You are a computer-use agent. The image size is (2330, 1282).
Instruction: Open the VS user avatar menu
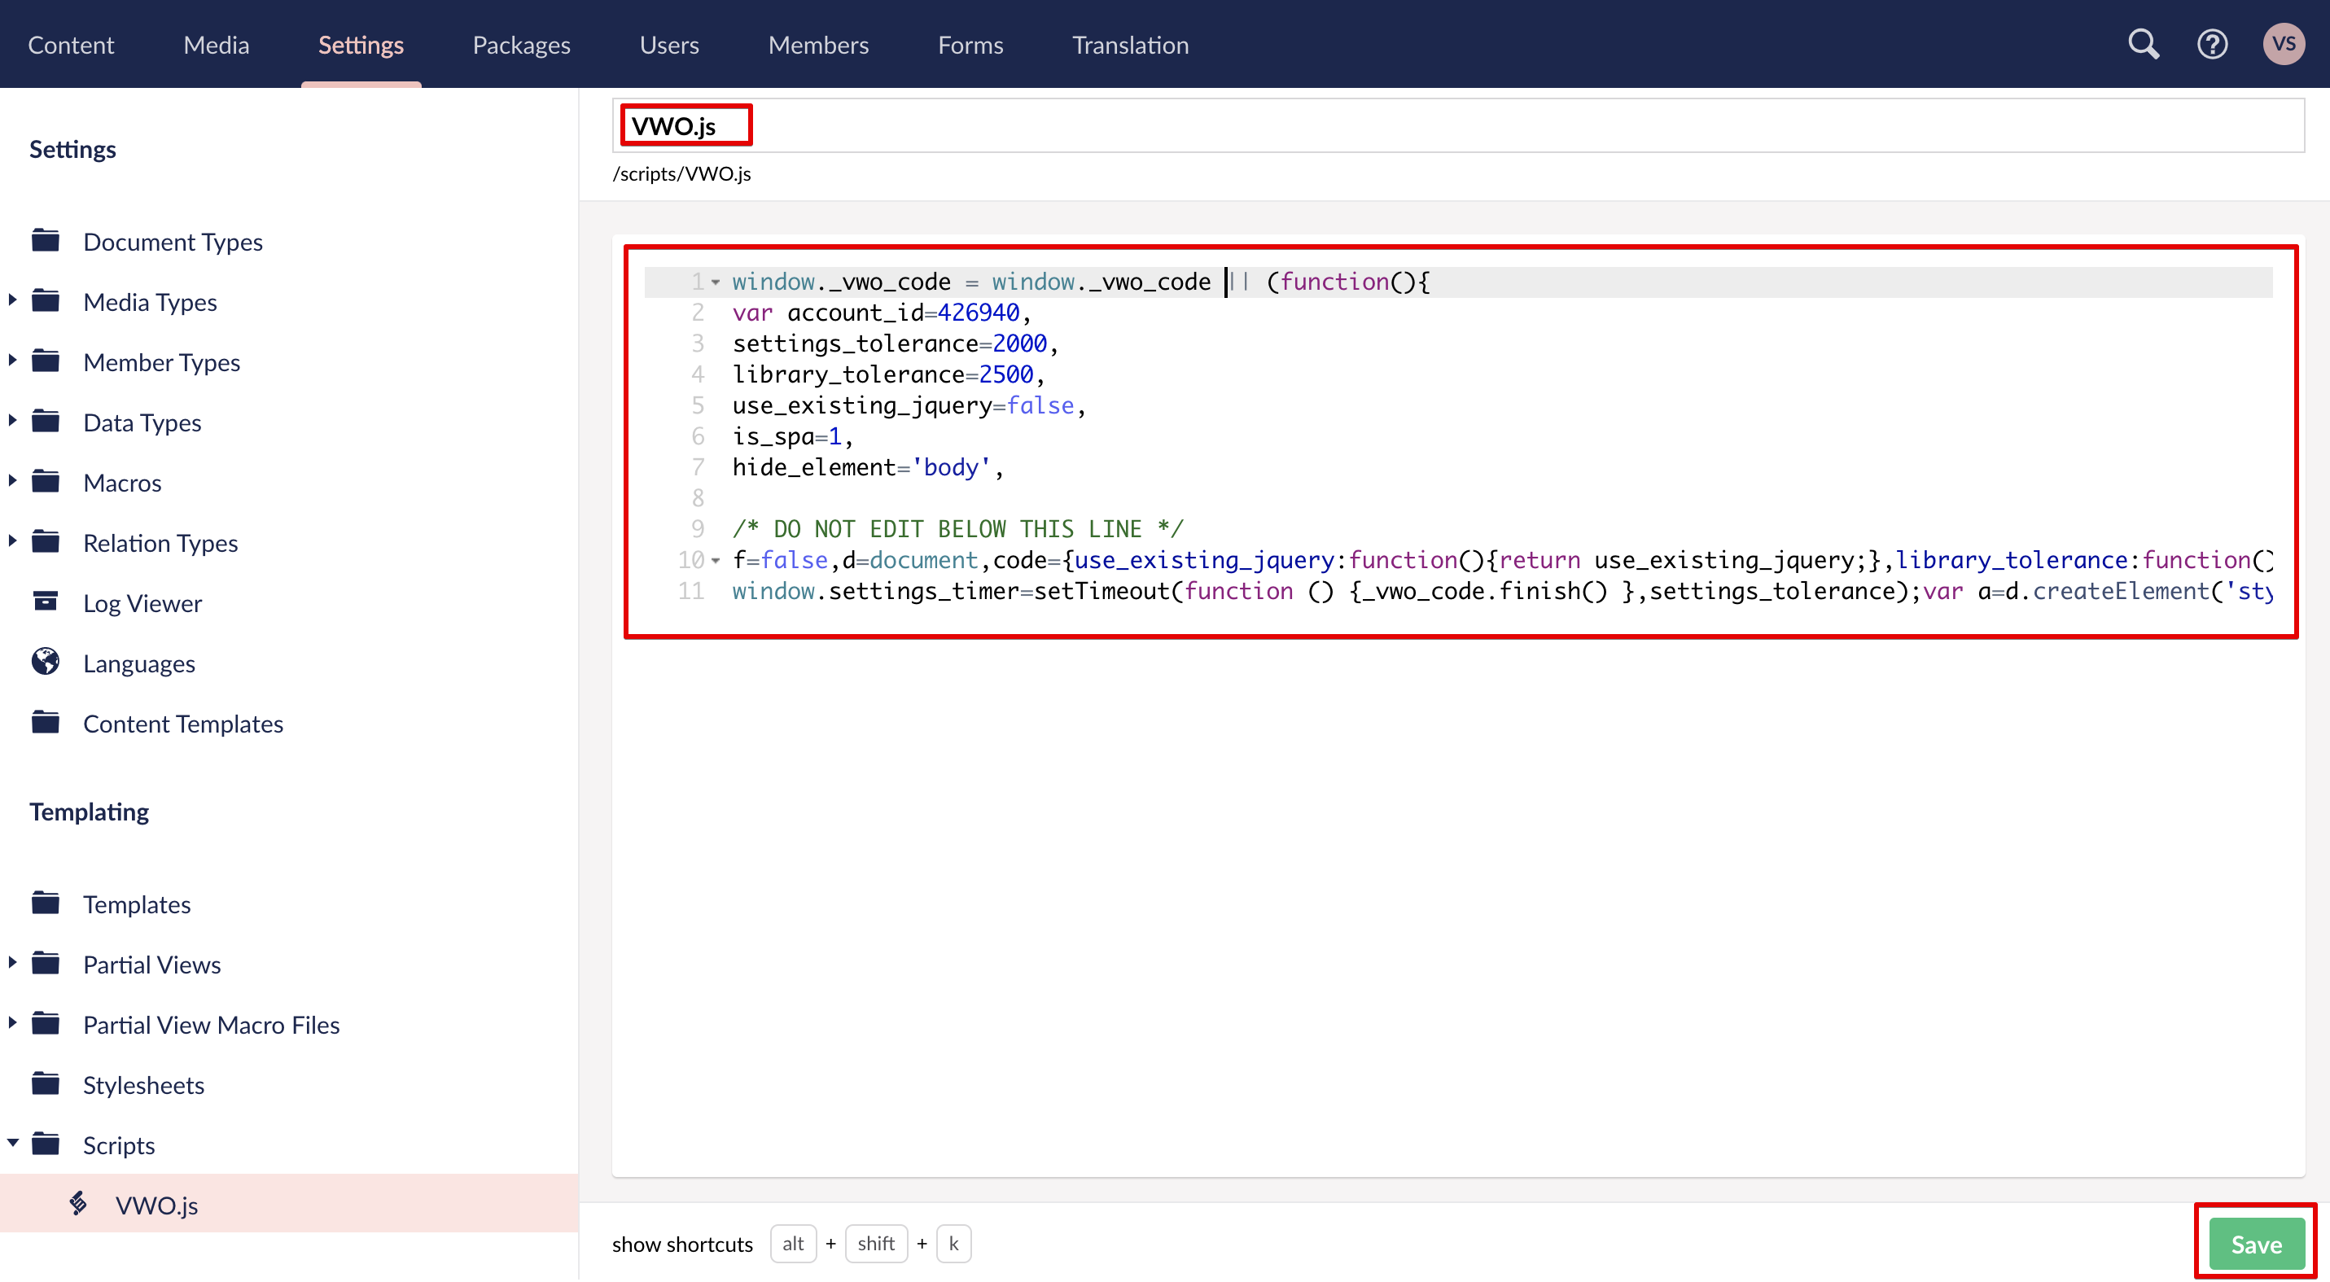click(2283, 44)
